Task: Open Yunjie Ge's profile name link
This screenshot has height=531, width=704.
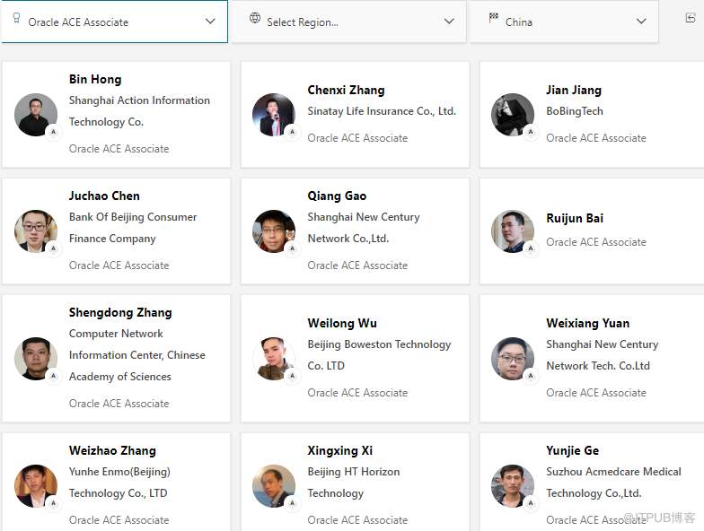Action: pyautogui.click(x=572, y=450)
